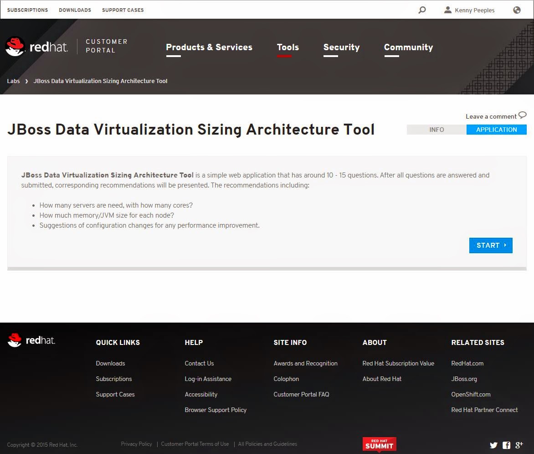Open footer Support Cases quick link
Viewport: 534px width, 454px height.
(115, 394)
